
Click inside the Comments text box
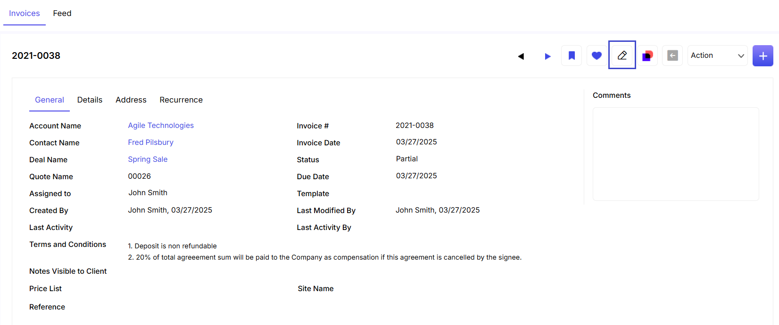point(675,154)
